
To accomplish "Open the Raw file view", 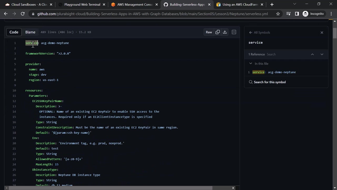I will [209, 32].
